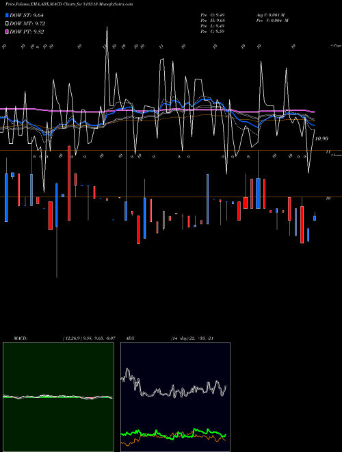This screenshot has width=342, height=452.
Task: Select the 'DOW ST: 9.64' legend label
Action: pyautogui.click(x=27, y=15)
